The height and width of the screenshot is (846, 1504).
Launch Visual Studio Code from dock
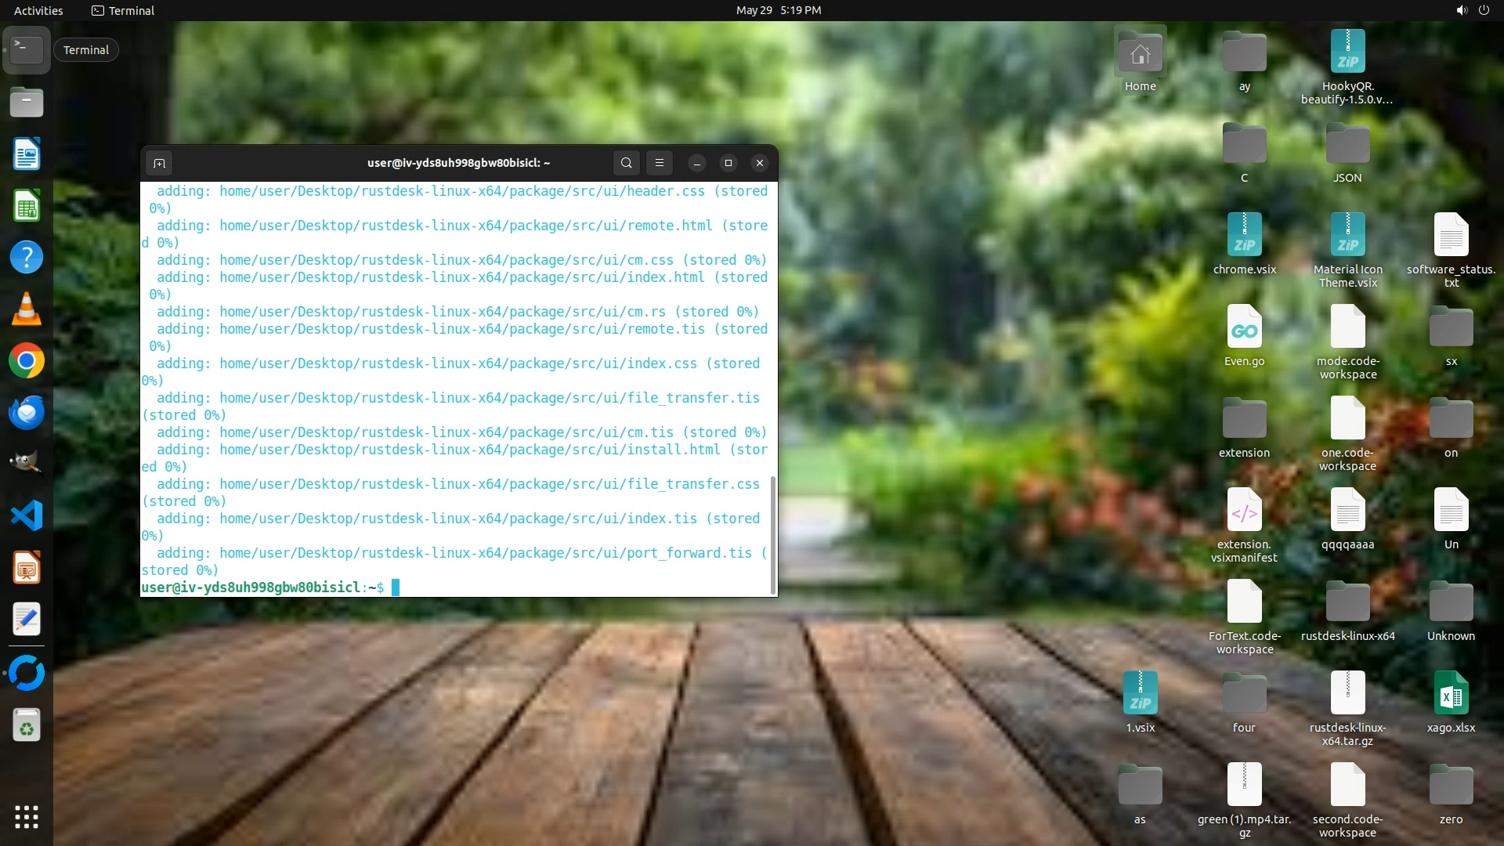pos(26,515)
